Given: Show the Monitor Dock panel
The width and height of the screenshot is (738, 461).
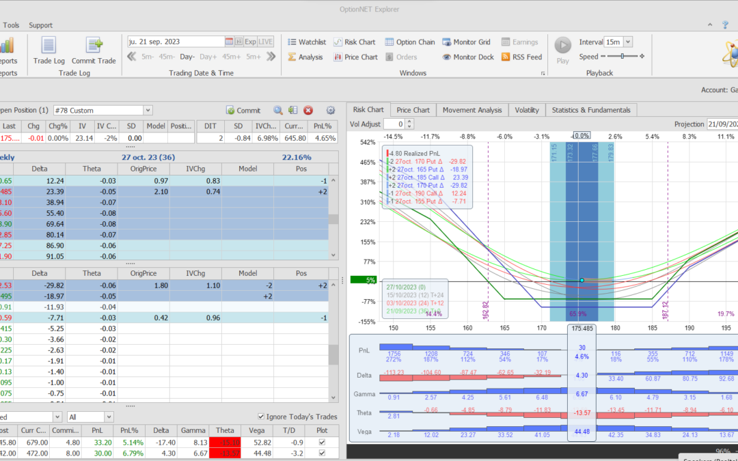Looking at the screenshot, I should tap(468, 57).
